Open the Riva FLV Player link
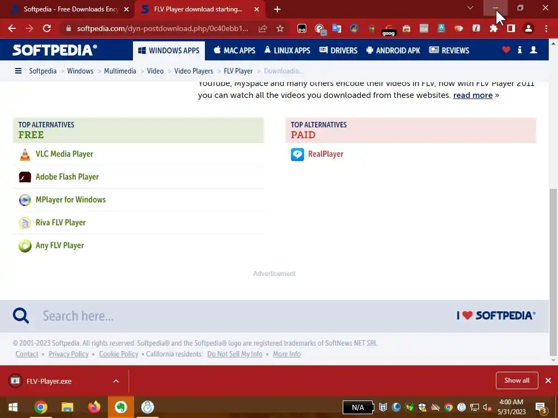 coord(60,223)
